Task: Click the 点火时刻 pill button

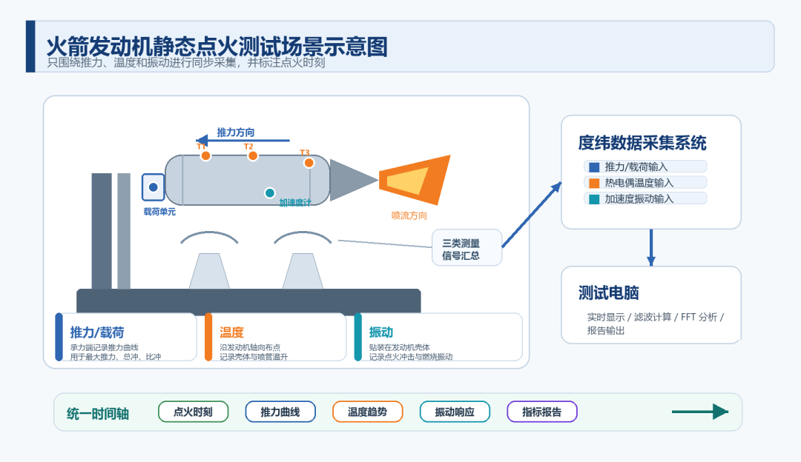Action: [x=193, y=412]
